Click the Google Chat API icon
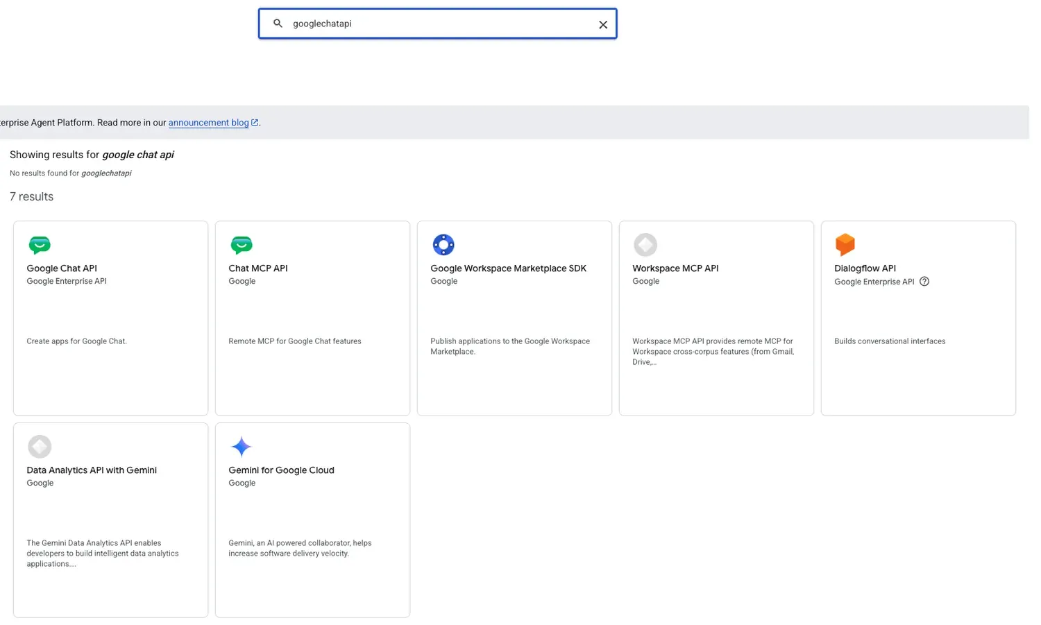The height and width of the screenshot is (625, 1041). pyautogui.click(x=40, y=245)
